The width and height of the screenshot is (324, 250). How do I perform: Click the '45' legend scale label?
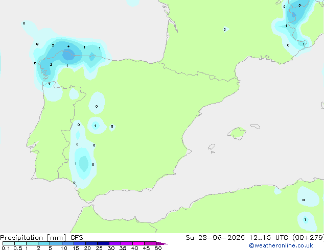coord(146,248)
